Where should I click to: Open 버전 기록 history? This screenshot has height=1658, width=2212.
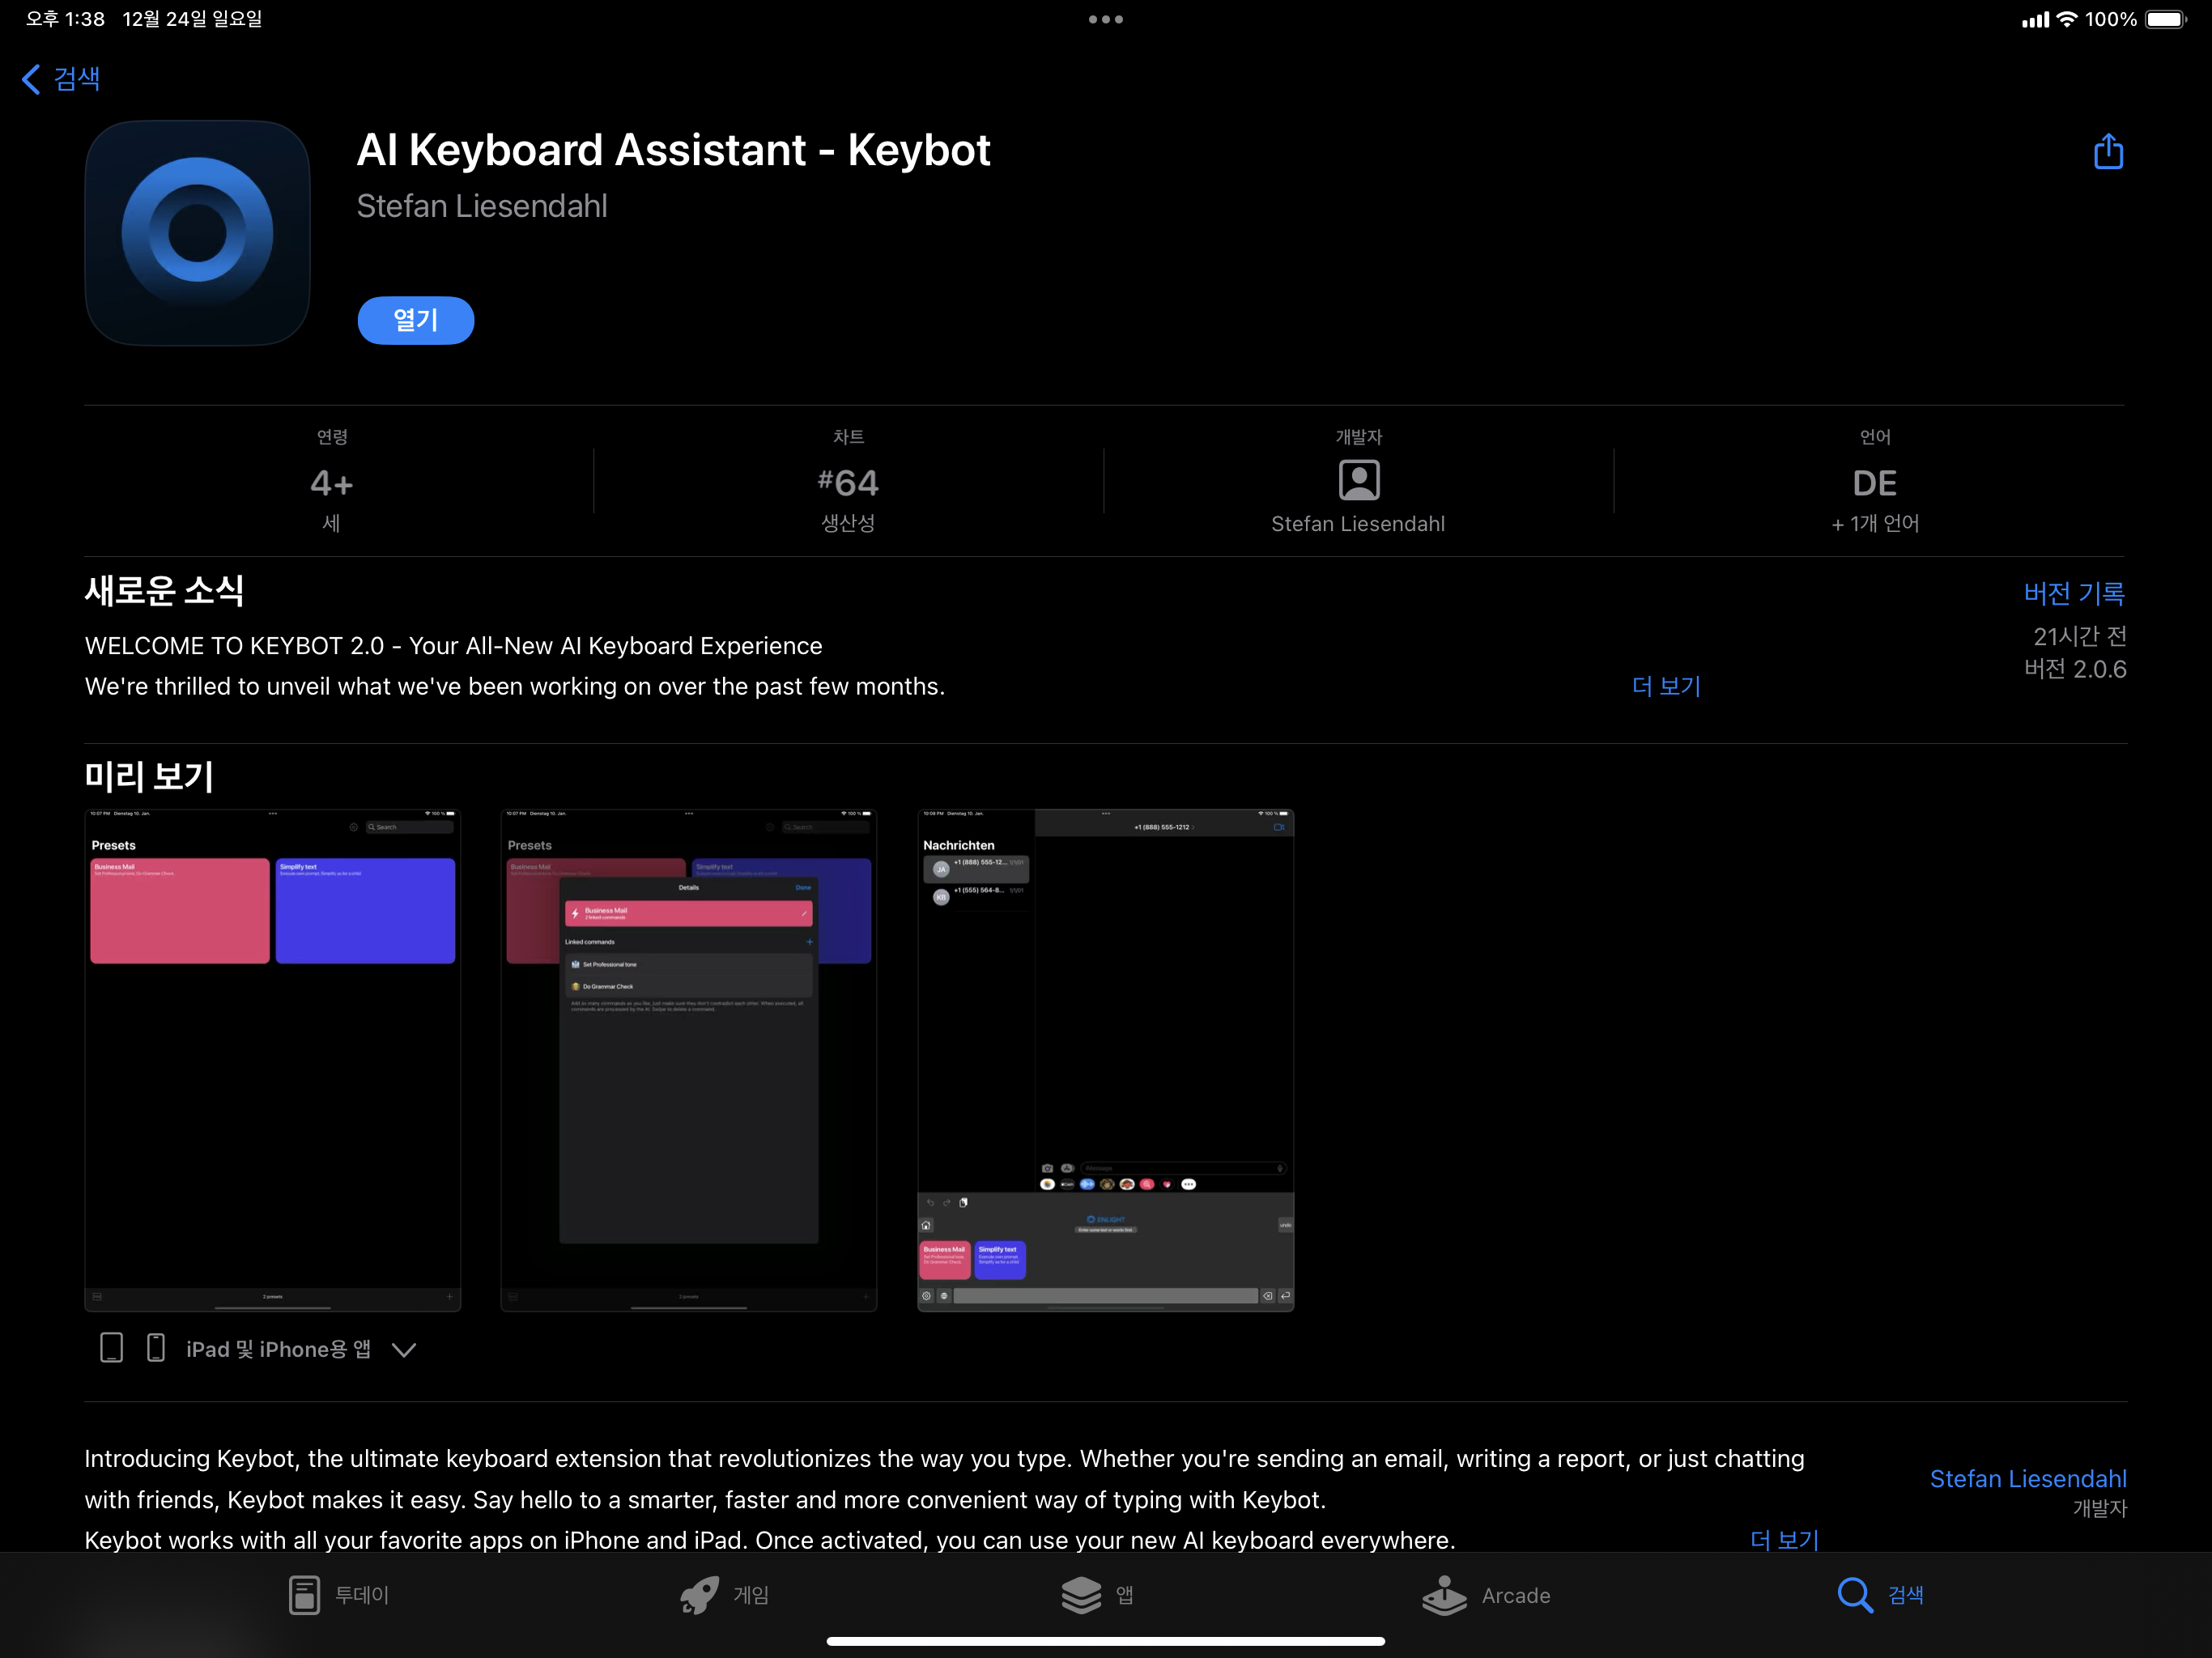pyautogui.click(x=2075, y=593)
